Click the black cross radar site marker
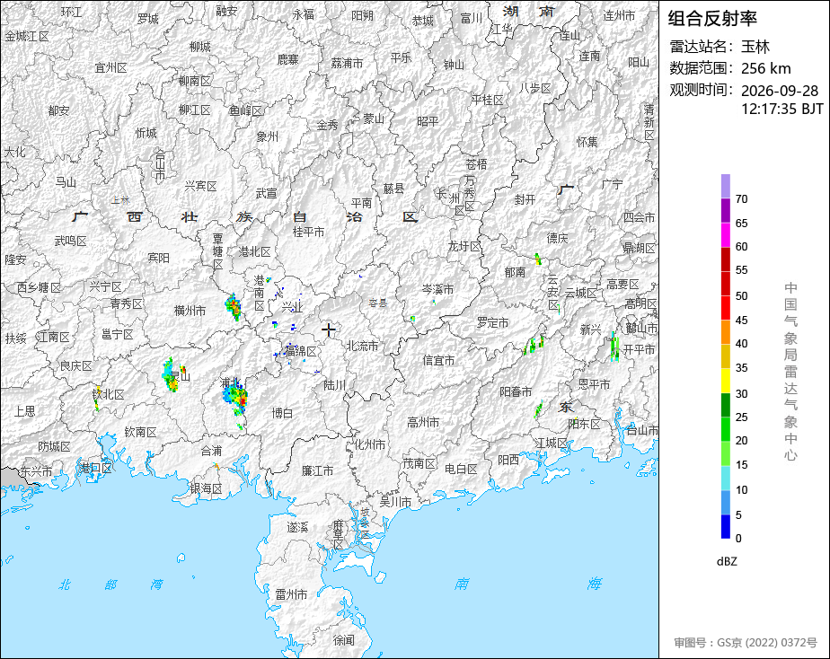 coord(328,330)
